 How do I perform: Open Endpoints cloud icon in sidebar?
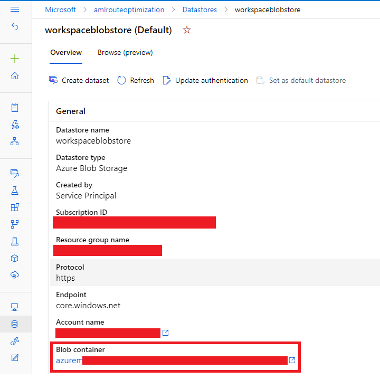coord(15,275)
